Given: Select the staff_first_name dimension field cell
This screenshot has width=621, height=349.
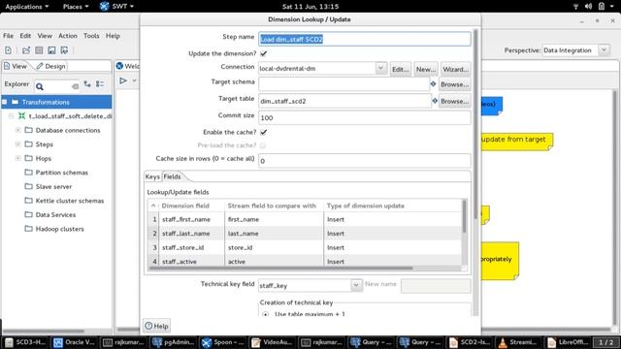Looking at the screenshot, I should tap(192, 219).
